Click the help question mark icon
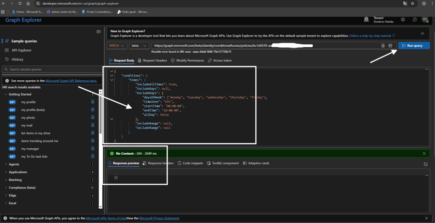The height and width of the screenshot is (223, 435). (415, 20)
